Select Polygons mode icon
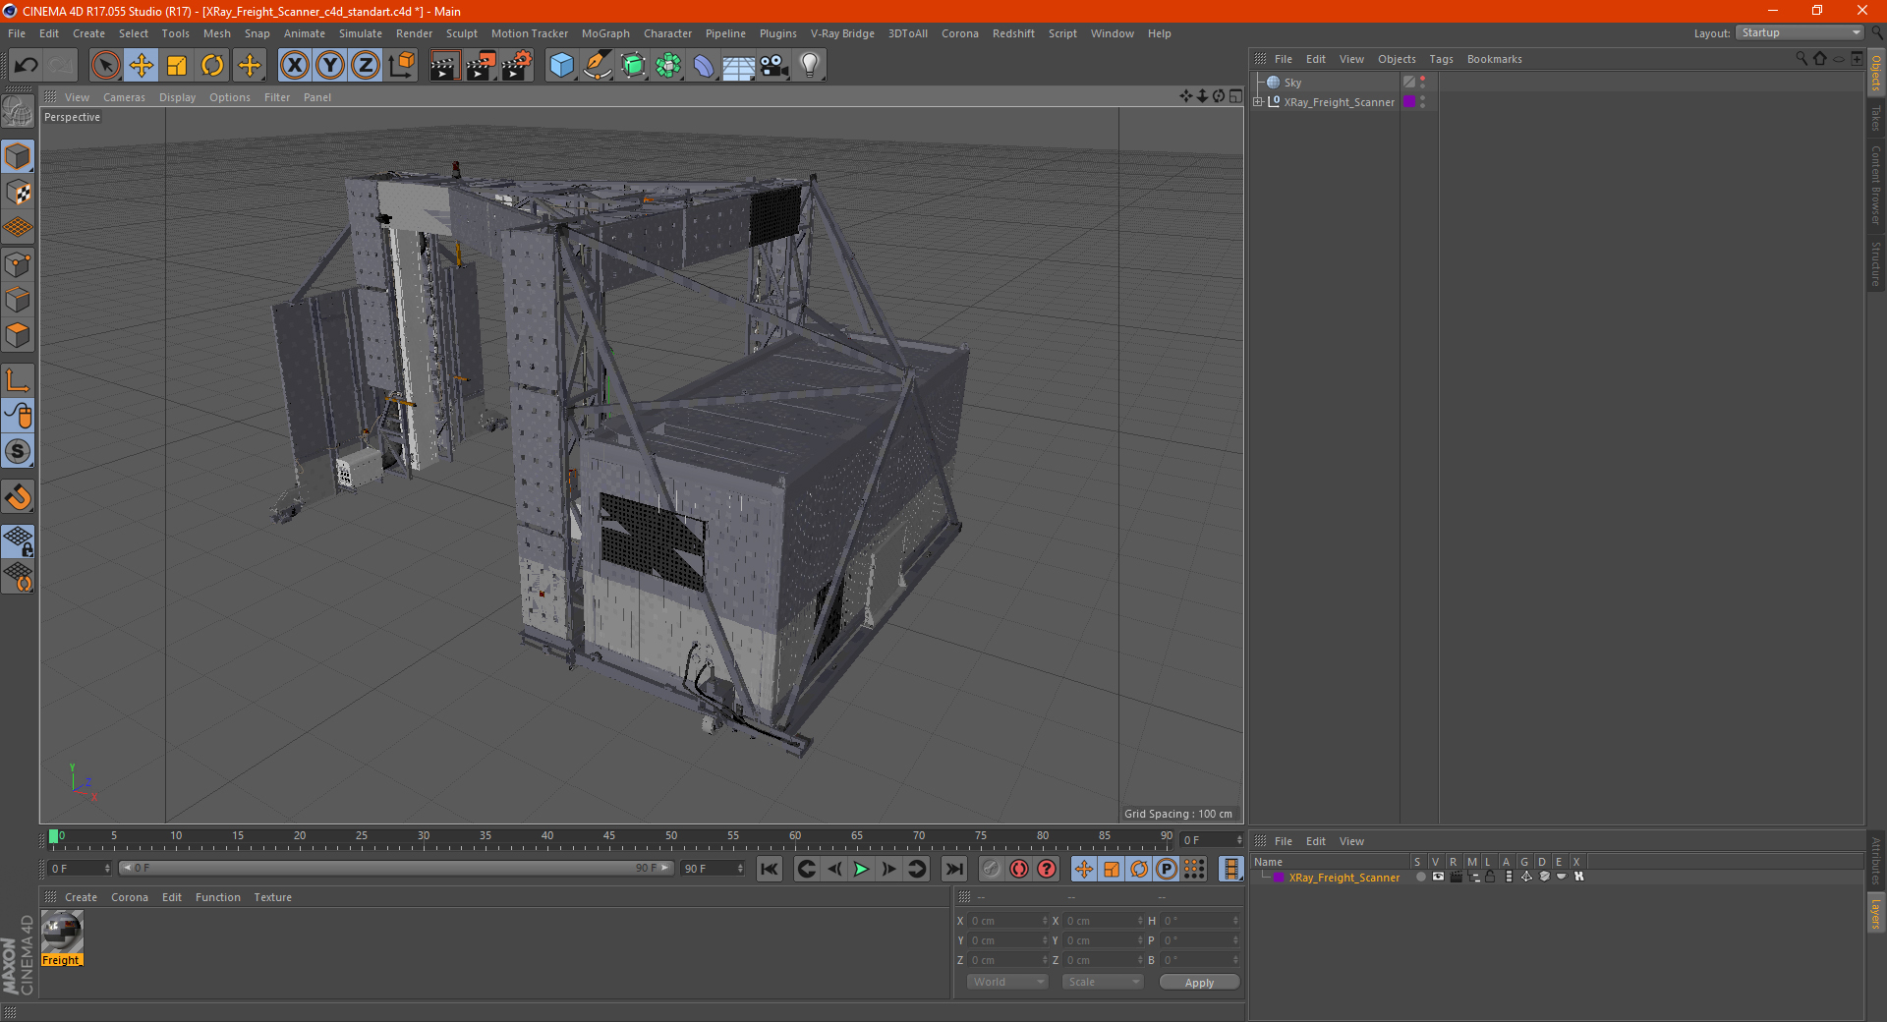Screen dimensions: 1887x1022 18,335
